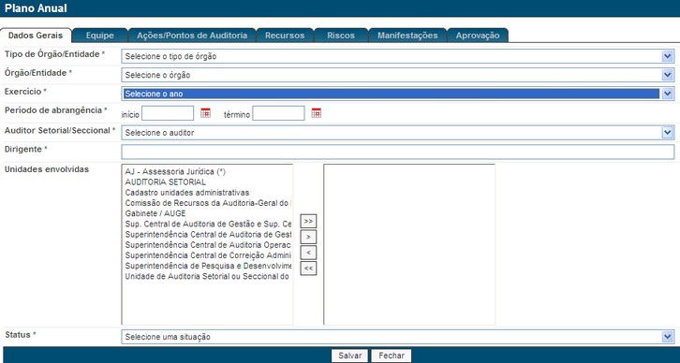Remove selected unit with < button
The width and height of the screenshot is (680, 363).
pos(308,253)
